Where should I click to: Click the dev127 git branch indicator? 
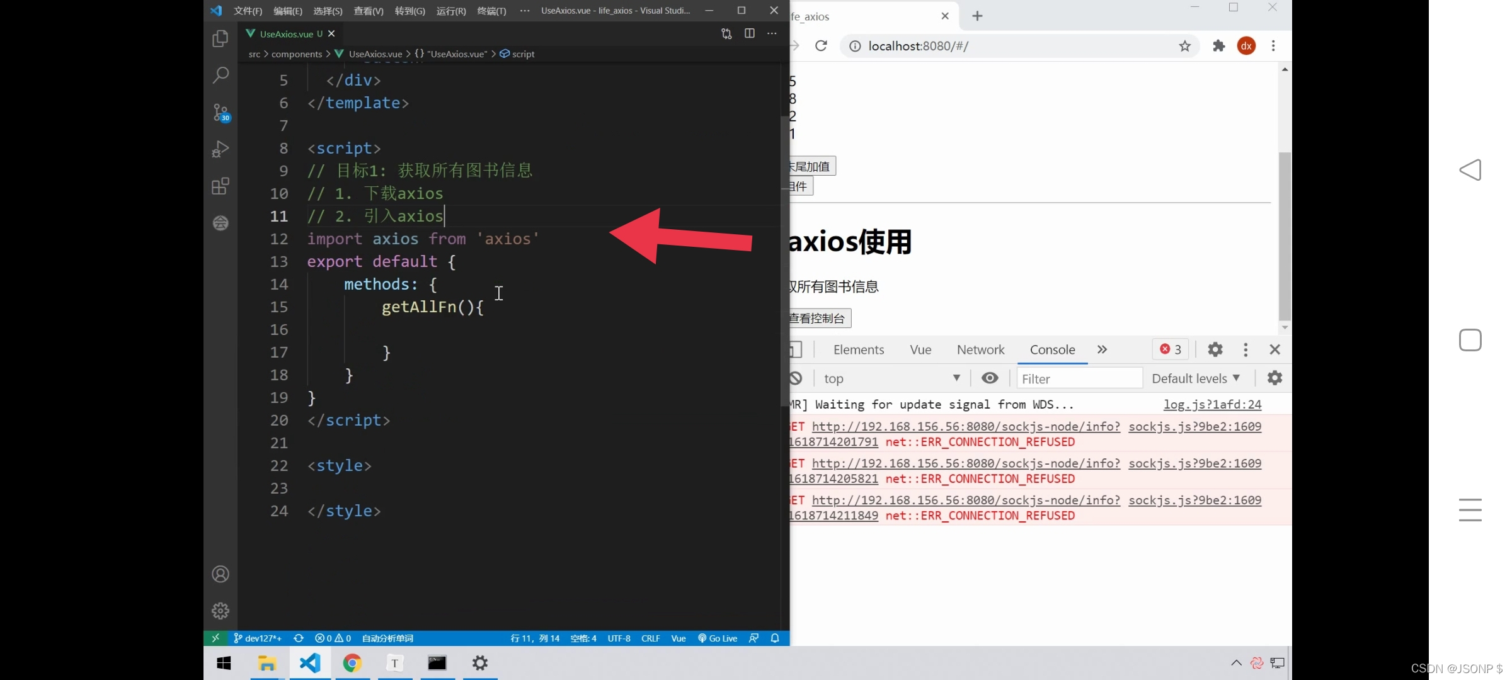coord(257,638)
